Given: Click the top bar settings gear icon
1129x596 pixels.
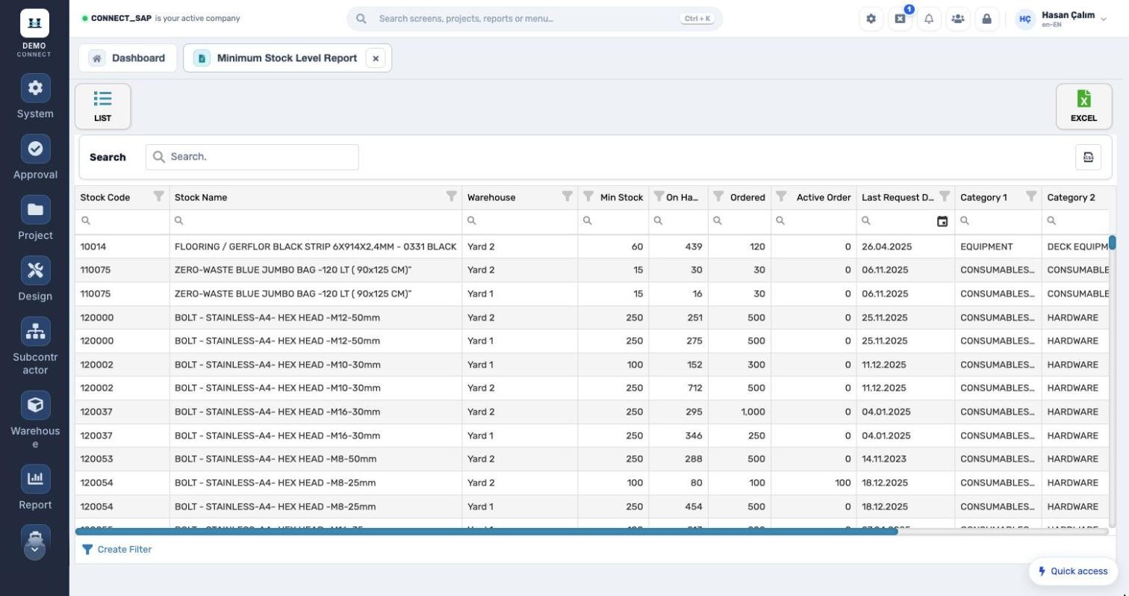Looking at the screenshot, I should (871, 19).
